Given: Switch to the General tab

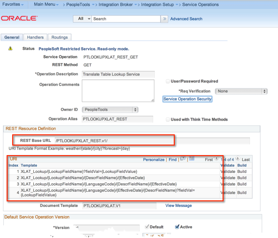Looking at the screenshot, I should 12,37.
